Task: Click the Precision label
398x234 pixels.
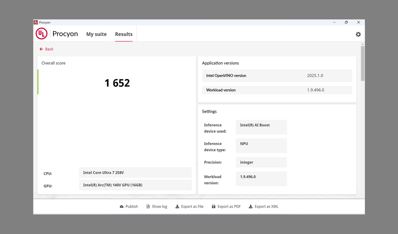Action: (213, 163)
